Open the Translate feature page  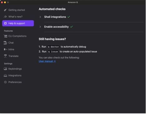[x=13, y=56]
